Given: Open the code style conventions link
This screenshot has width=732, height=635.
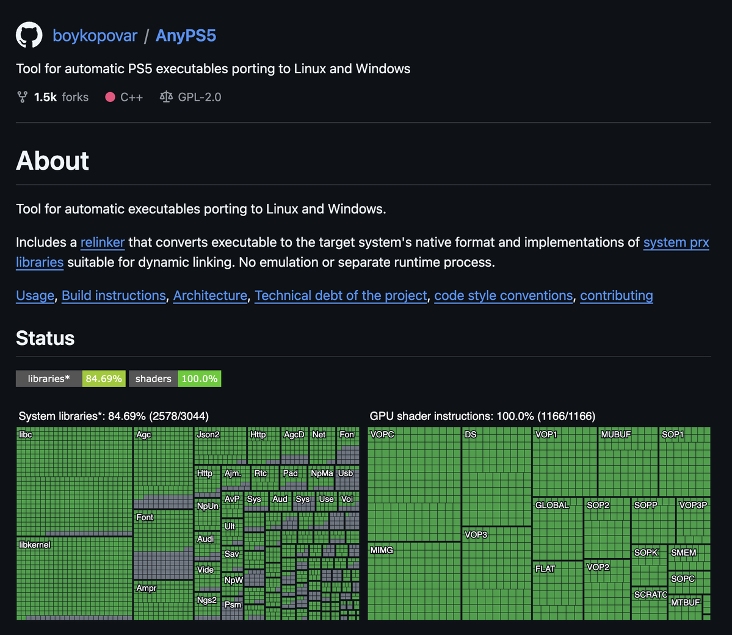Looking at the screenshot, I should pyautogui.click(x=503, y=296).
